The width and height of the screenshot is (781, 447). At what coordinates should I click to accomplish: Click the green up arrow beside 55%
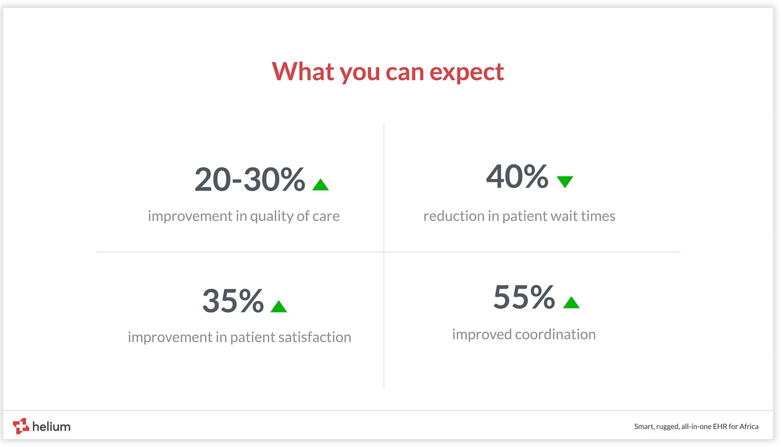pos(571,302)
